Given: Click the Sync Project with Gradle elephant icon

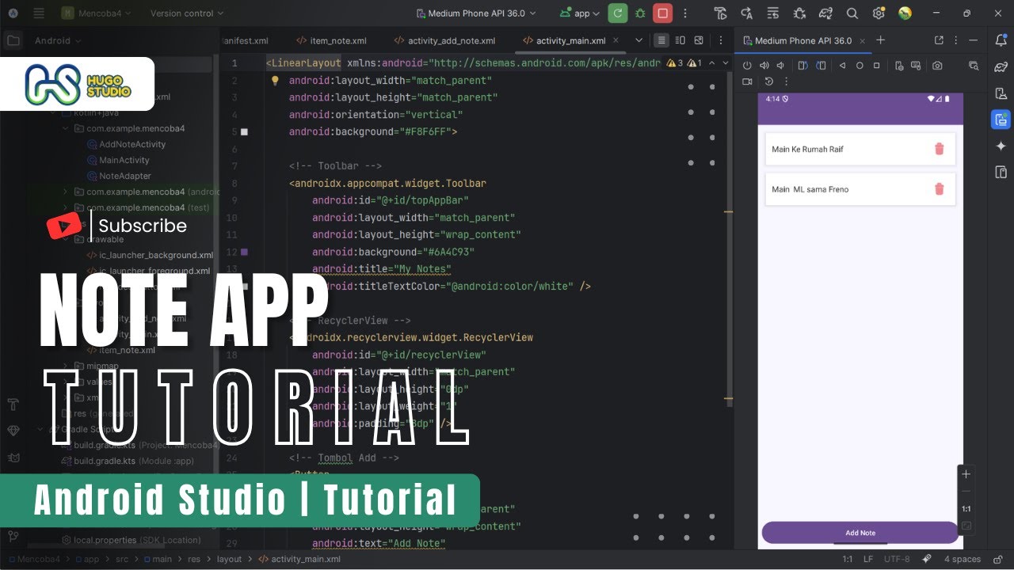Looking at the screenshot, I should click(x=826, y=13).
